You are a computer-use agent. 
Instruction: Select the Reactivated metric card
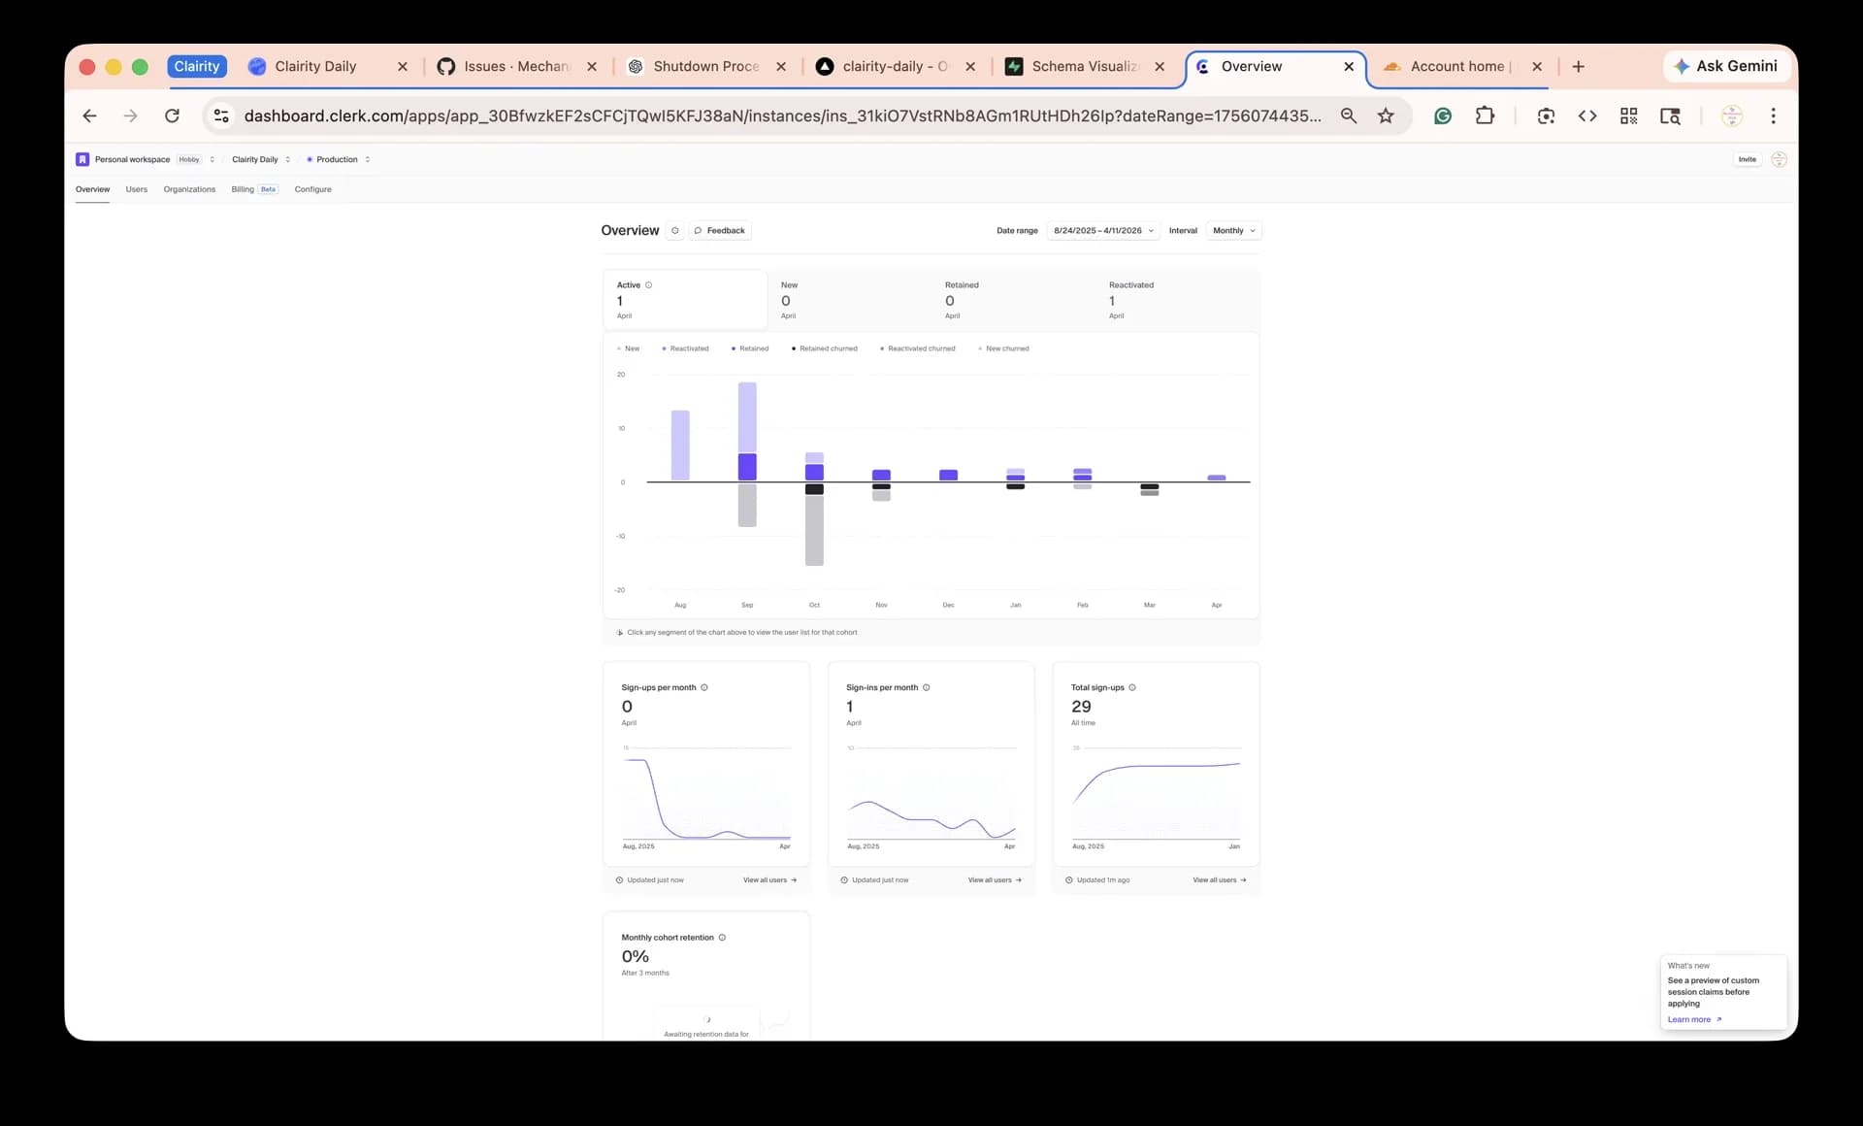1177,300
